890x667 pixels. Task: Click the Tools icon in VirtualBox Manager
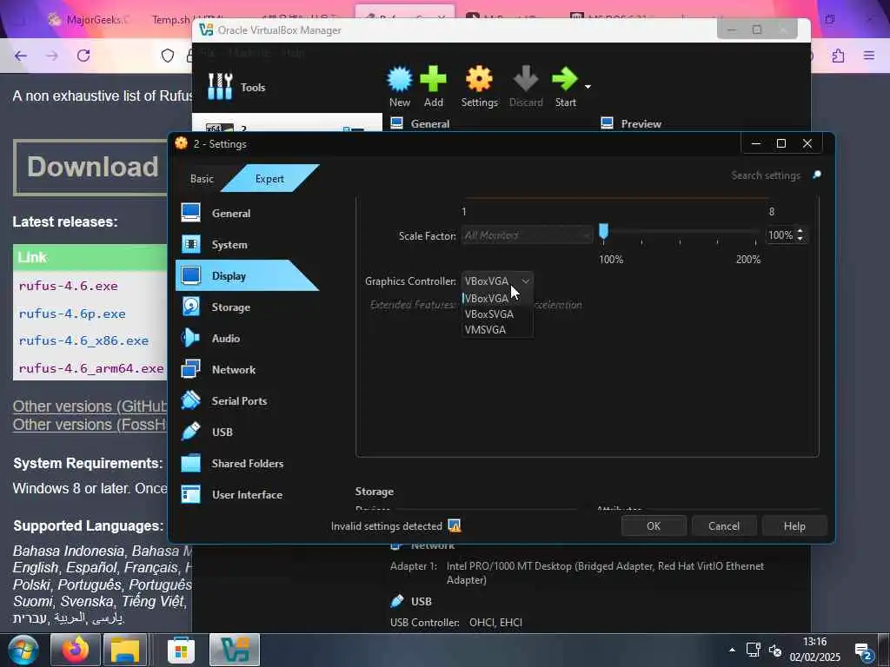(220, 87)
